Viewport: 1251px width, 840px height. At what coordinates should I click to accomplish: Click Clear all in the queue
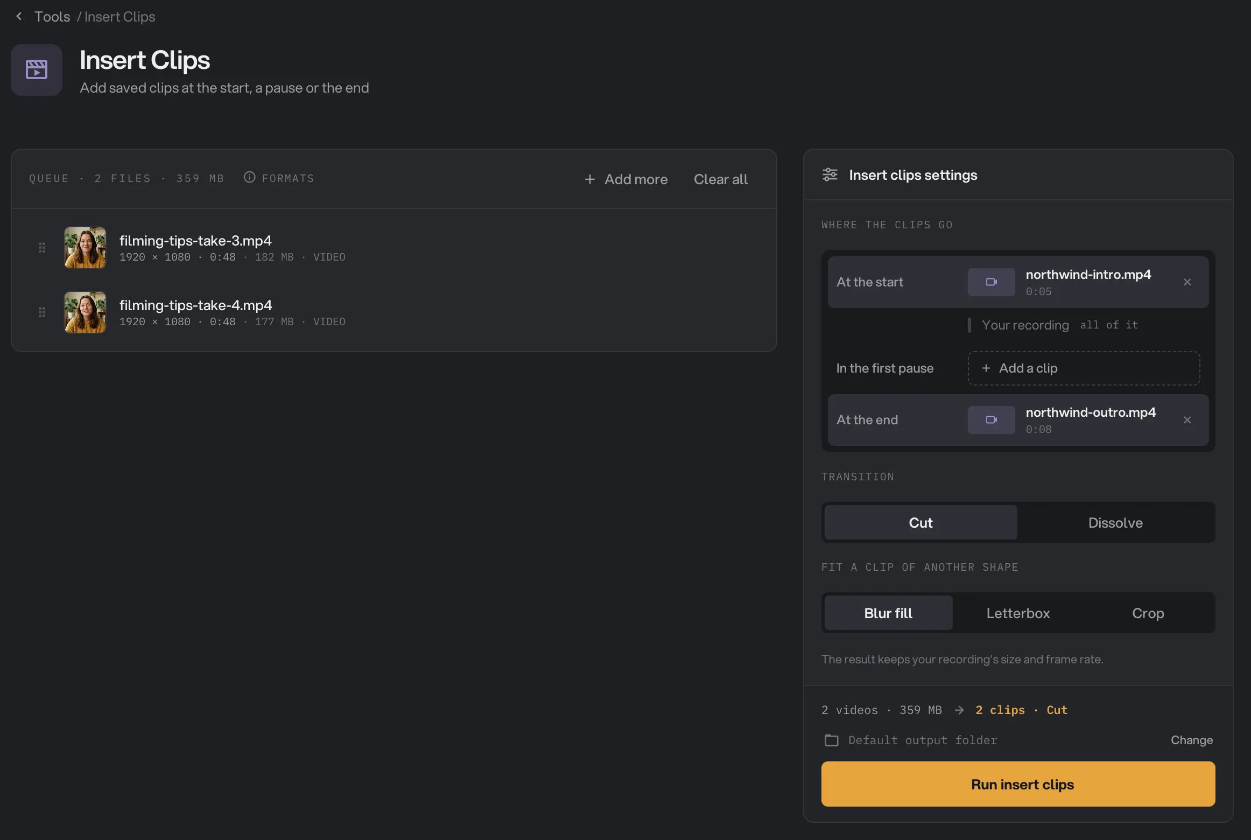(721, 179)
